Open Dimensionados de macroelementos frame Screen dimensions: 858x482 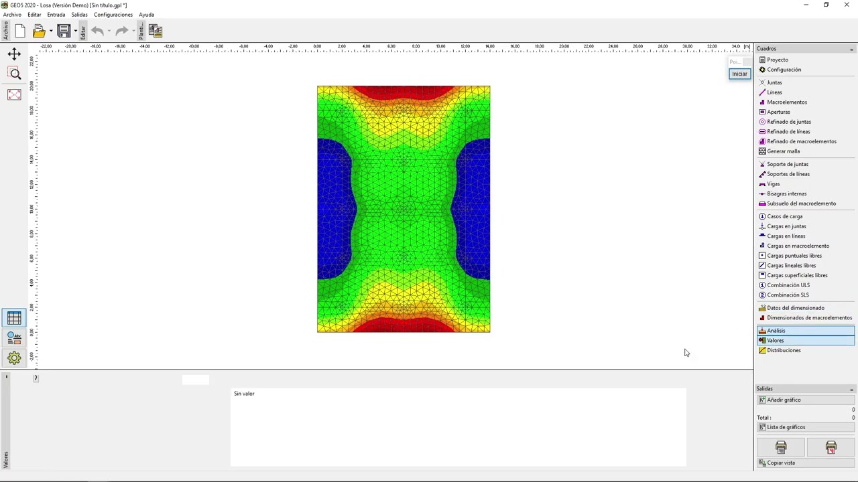(x=806, y=318)
